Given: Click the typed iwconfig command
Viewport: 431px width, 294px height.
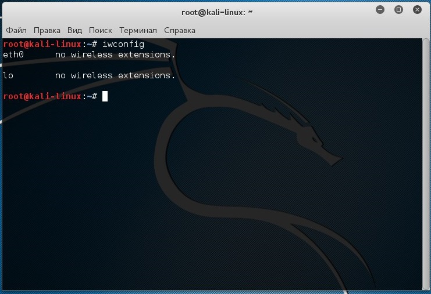Looking at the screenshot, I should coord(123,45).
